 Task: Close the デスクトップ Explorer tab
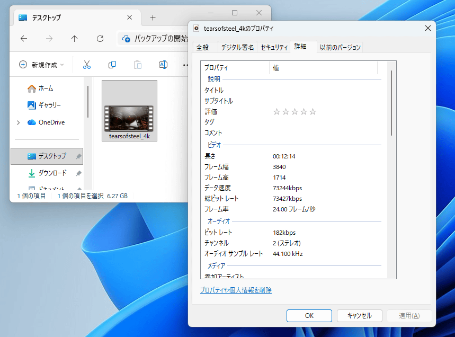coord(130,17)
